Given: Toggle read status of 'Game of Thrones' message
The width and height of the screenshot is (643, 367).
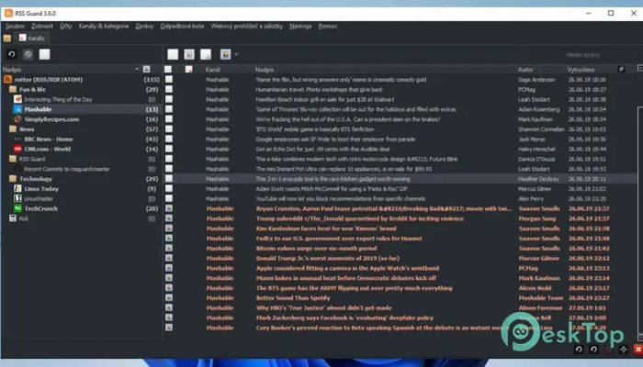Looking at the screenshot, I should 168,109.
